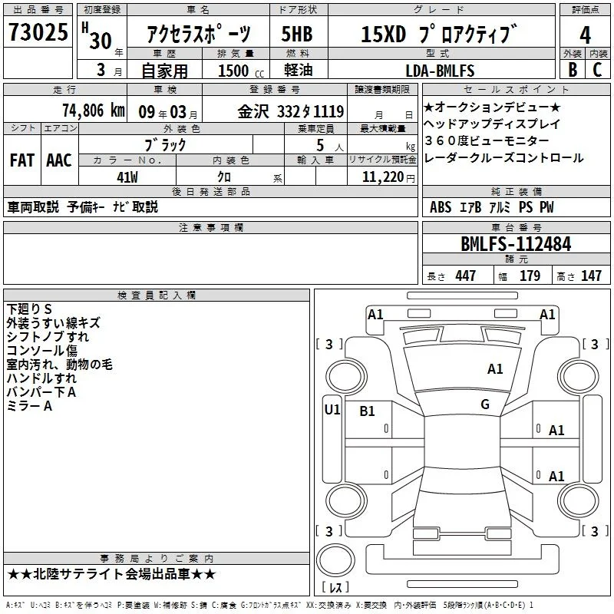The image size is (614, 614).
Task: Select A1 mark on right-side front door
Action: tap(556, 431)
